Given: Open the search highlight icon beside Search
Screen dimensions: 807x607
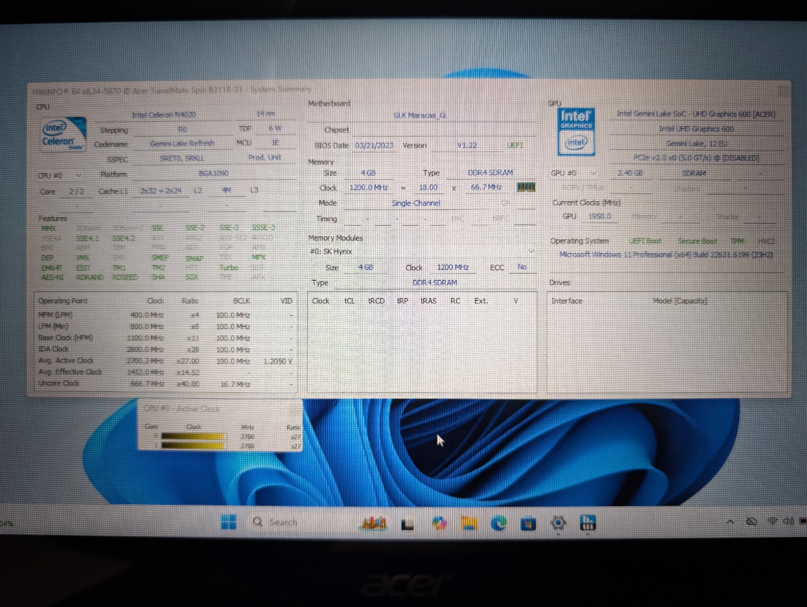Looking at the screenshot, I should (x=374, y=523).
